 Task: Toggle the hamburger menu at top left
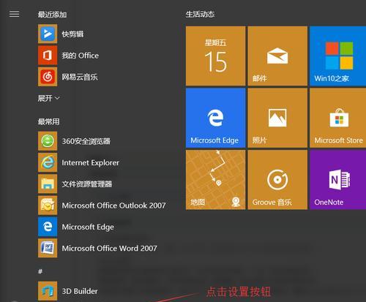(x=14, y=14)
